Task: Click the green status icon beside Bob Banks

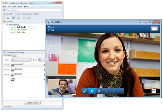Action: pyautogui.click(x=15, y=27)
